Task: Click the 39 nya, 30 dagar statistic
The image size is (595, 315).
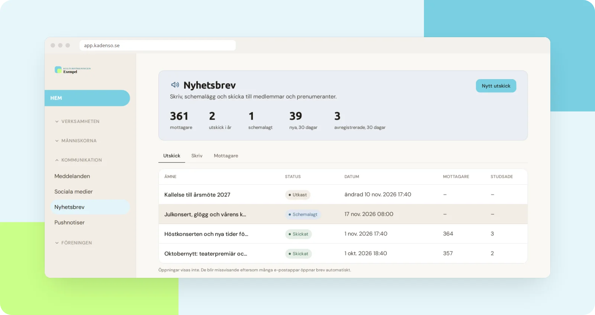Action: click(x=303, y=121)
